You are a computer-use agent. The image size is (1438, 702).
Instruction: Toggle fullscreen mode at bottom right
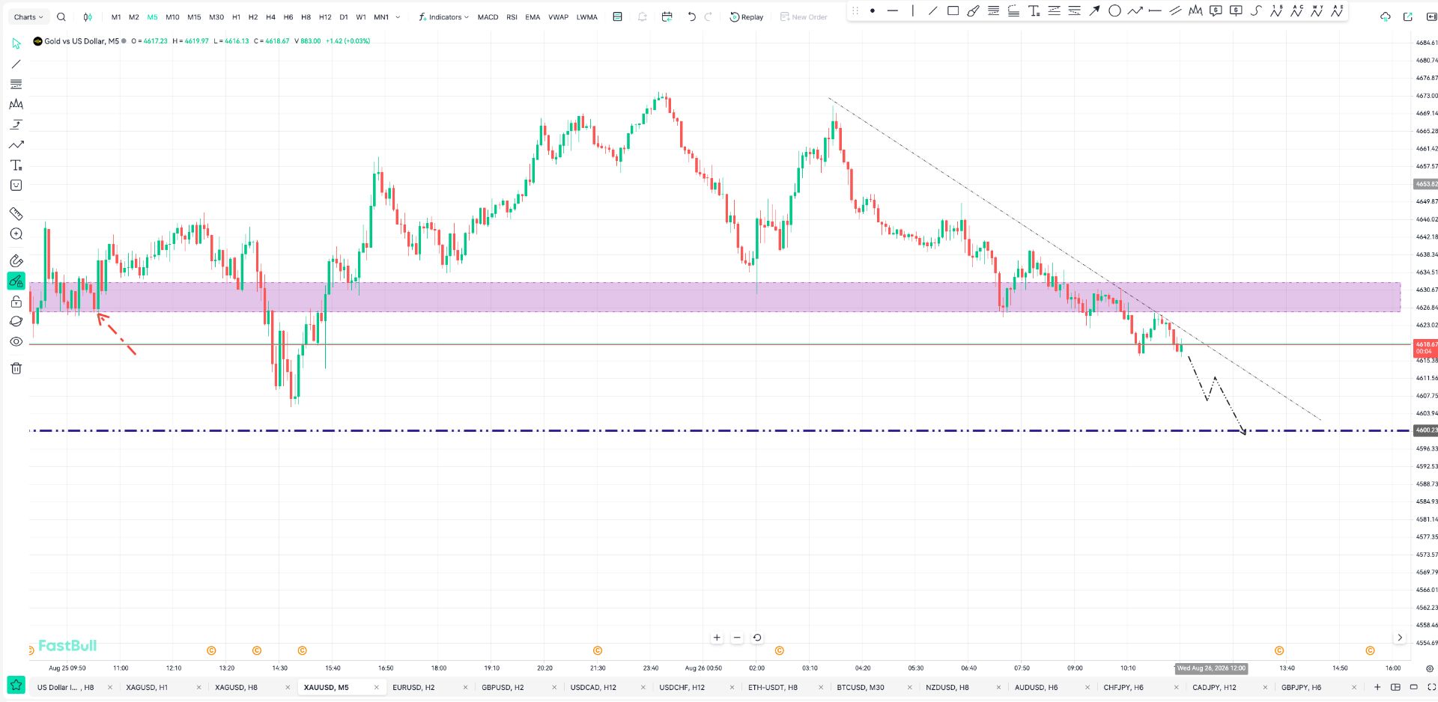(x=1431, y=687)
